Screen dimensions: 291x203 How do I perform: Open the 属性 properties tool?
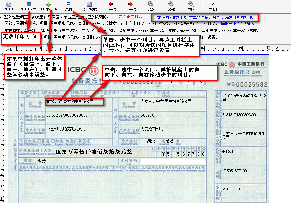point(69,7)
